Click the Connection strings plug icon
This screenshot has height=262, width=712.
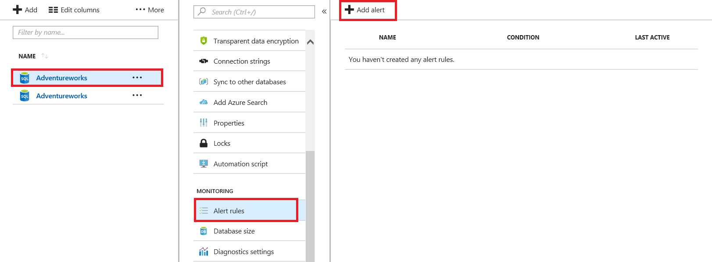point(204,61)
